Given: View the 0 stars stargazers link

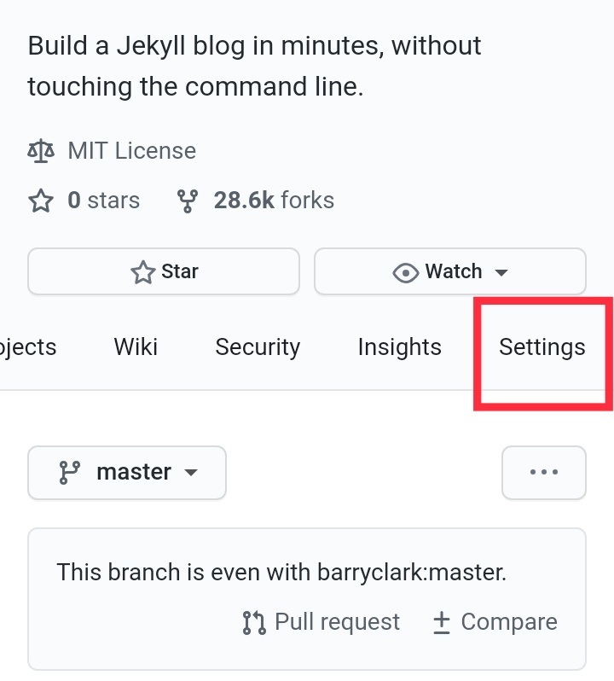Looking at the screenshot, I should pyautogui.click(x=103, y=201).
